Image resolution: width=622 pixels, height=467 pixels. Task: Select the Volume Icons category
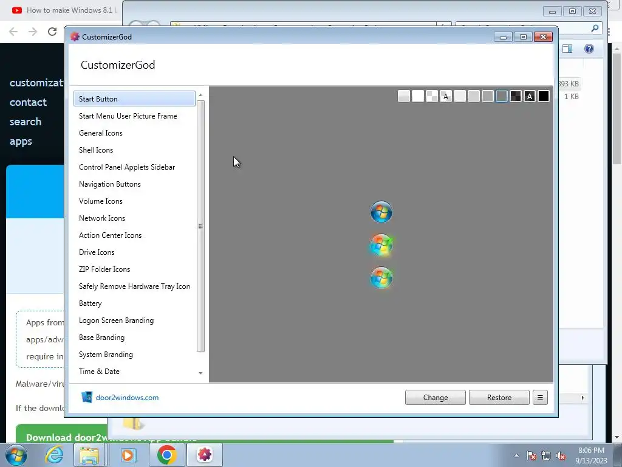click(134, 201)
